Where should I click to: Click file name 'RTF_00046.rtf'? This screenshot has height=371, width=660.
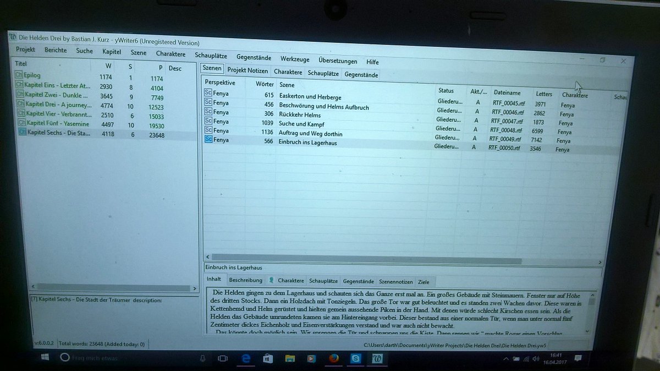click(x=507, y=112)
